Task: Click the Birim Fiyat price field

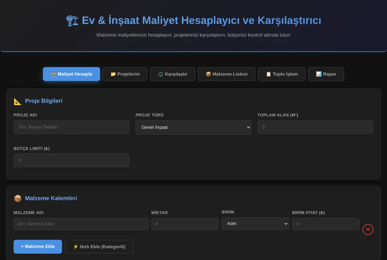Action: coord(325,224)
